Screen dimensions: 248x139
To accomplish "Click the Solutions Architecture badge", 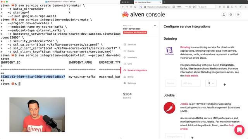I will pyautogui.click(x=135, y=32).
